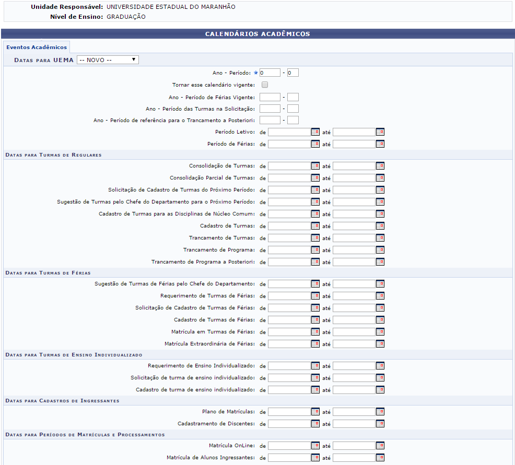Click year field for Período de Férias Vigente

click(270, 97)
